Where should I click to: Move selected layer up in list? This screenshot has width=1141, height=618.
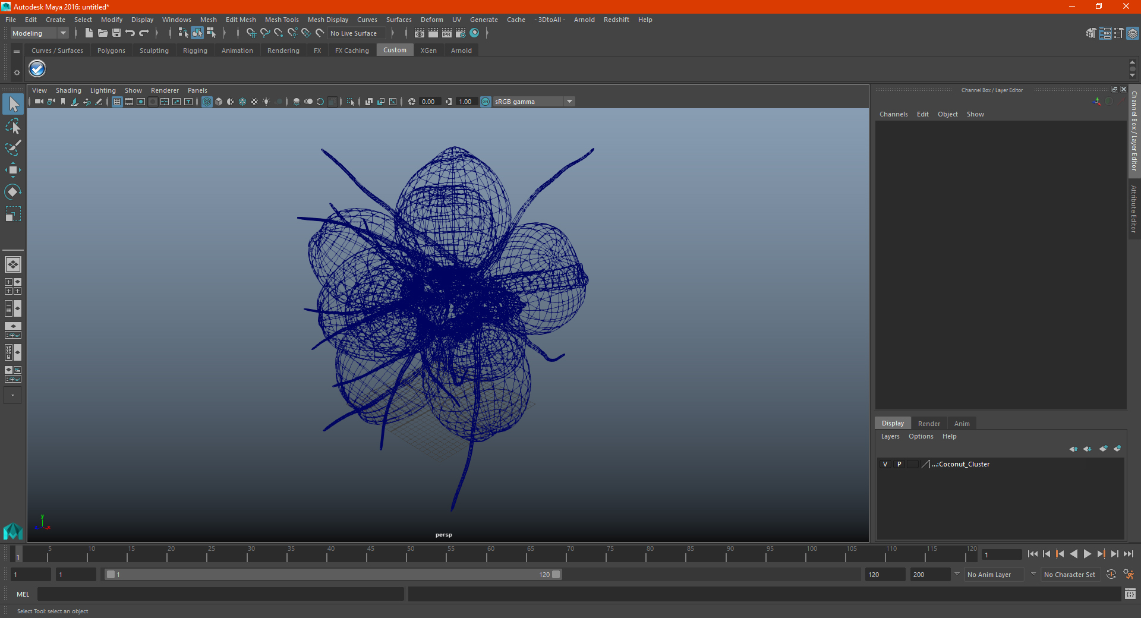(1073, 449)
